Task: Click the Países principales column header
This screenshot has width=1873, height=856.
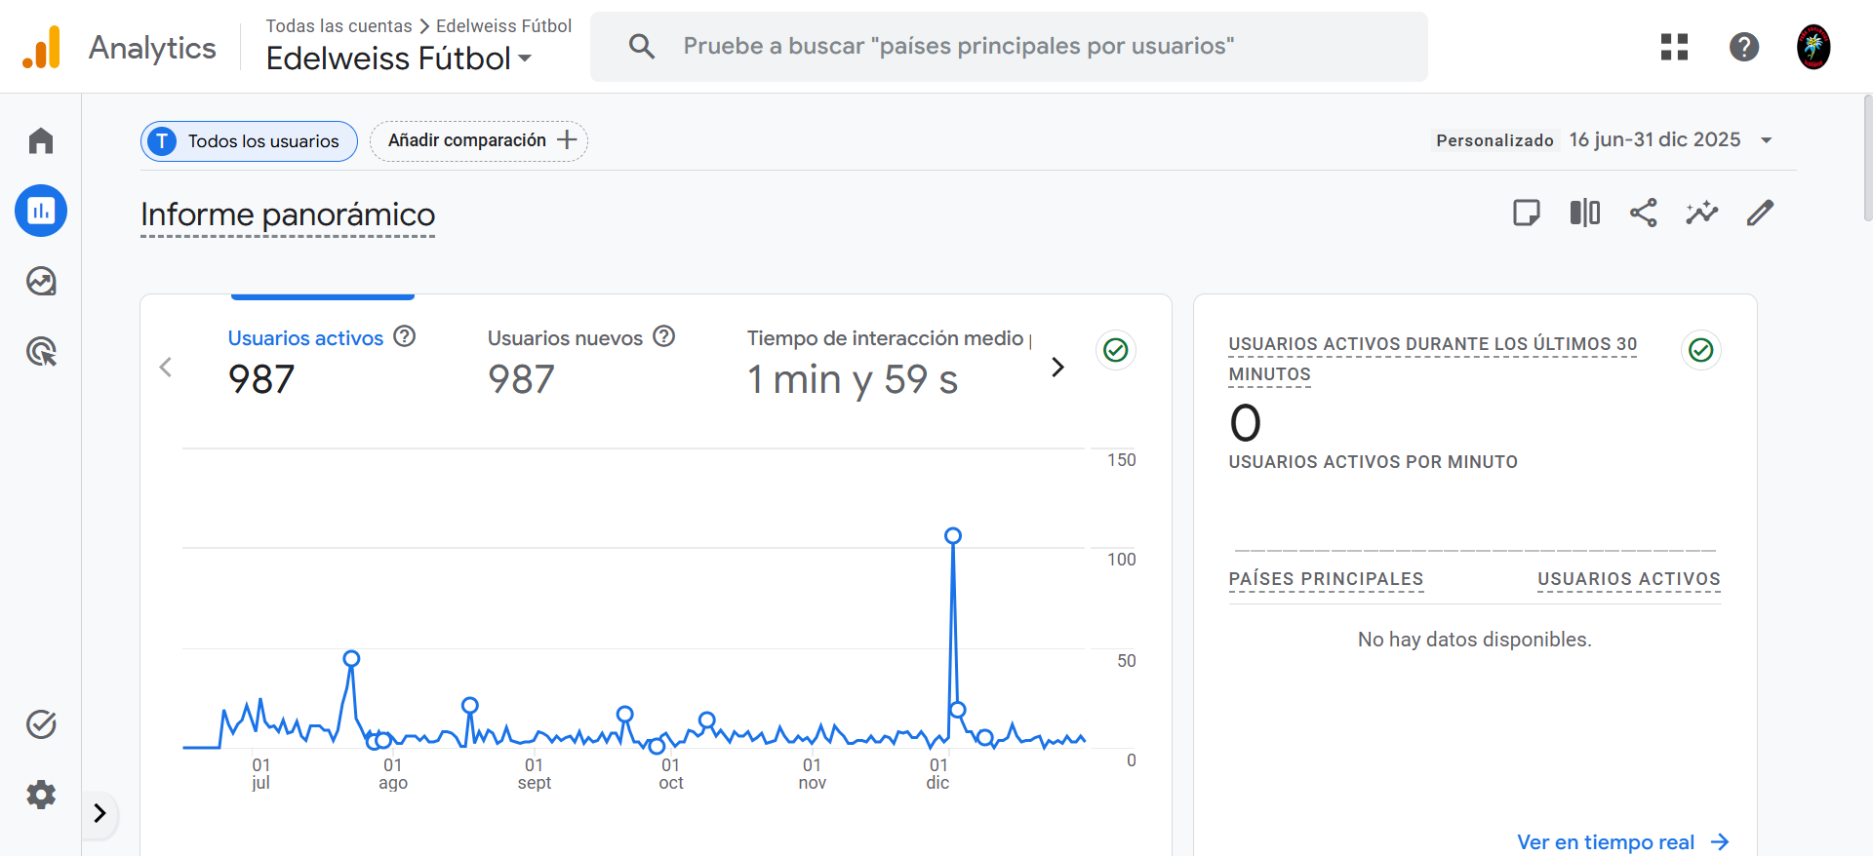Action: point(1326,579)
